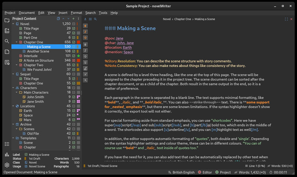Move item down with the down arrow
Screen dimensions: 297x177
pos(68,19)
